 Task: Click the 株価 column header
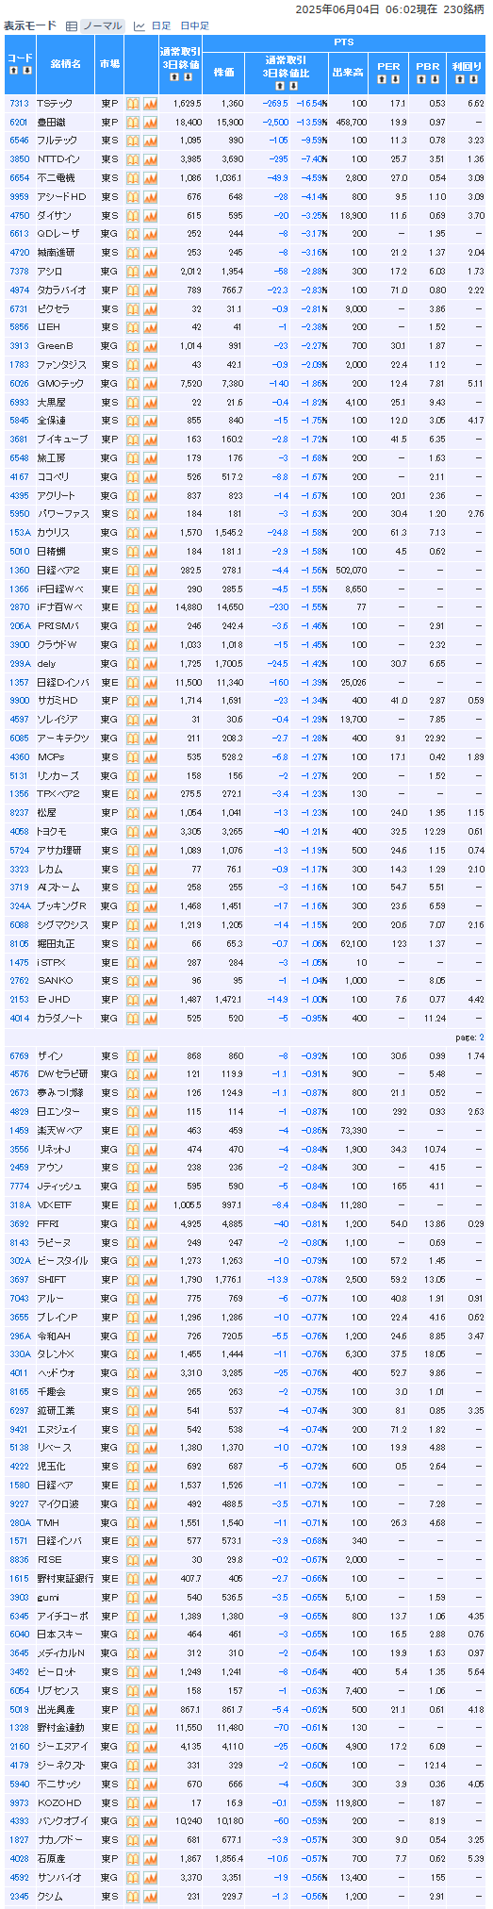pos(224,72)
